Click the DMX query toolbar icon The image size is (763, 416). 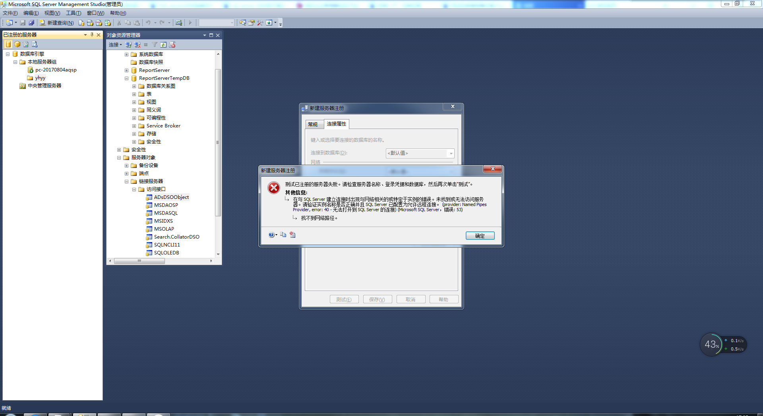[99, 23]
